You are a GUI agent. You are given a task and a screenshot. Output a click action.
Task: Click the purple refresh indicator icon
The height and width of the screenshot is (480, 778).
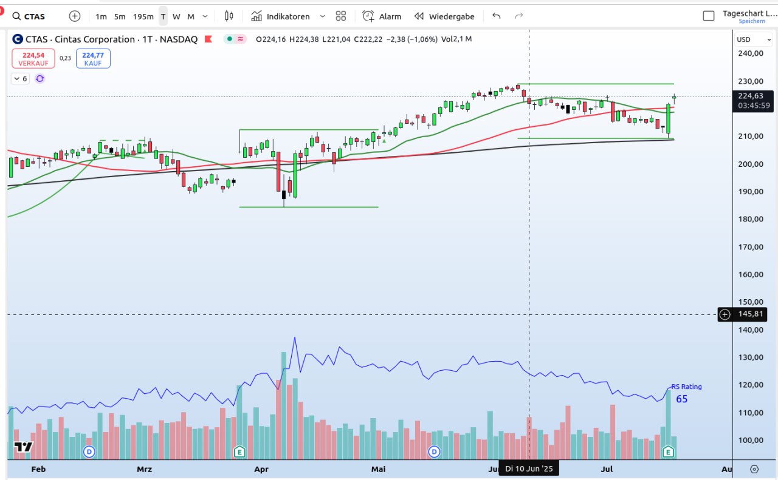pyautogui.click(x=40, y=79)
